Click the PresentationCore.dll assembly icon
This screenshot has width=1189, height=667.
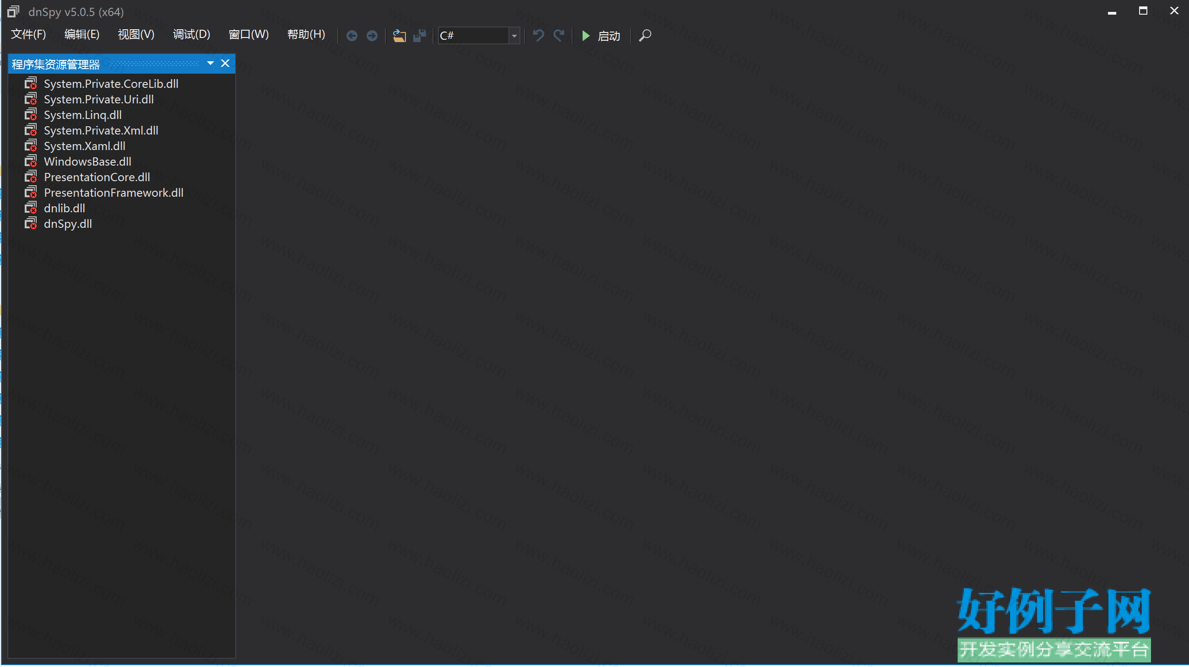pos(31,177)
